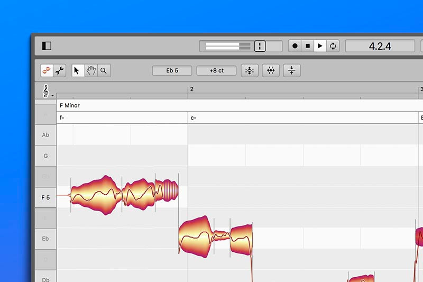The width and height of the screenshot is (423, 282).
Task: Click bar 2 marker in ruler
Action: click(x=191, y=89)
